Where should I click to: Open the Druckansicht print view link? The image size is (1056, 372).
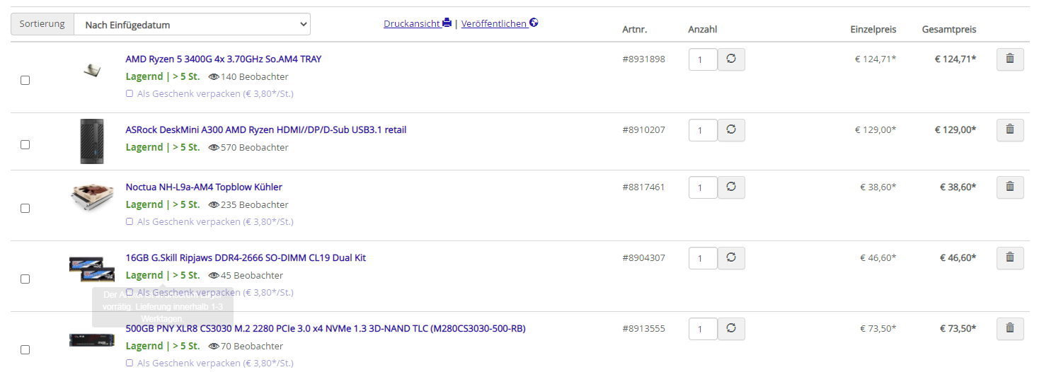point(417,23)
